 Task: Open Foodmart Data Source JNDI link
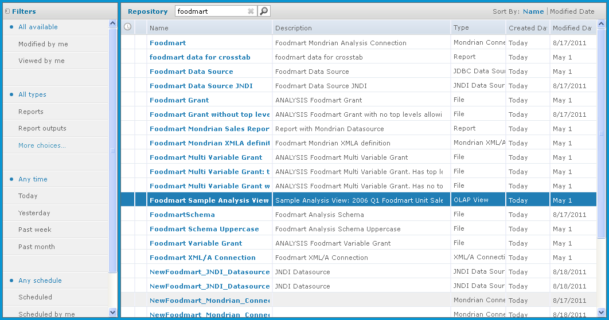click(x=201, y=86)
